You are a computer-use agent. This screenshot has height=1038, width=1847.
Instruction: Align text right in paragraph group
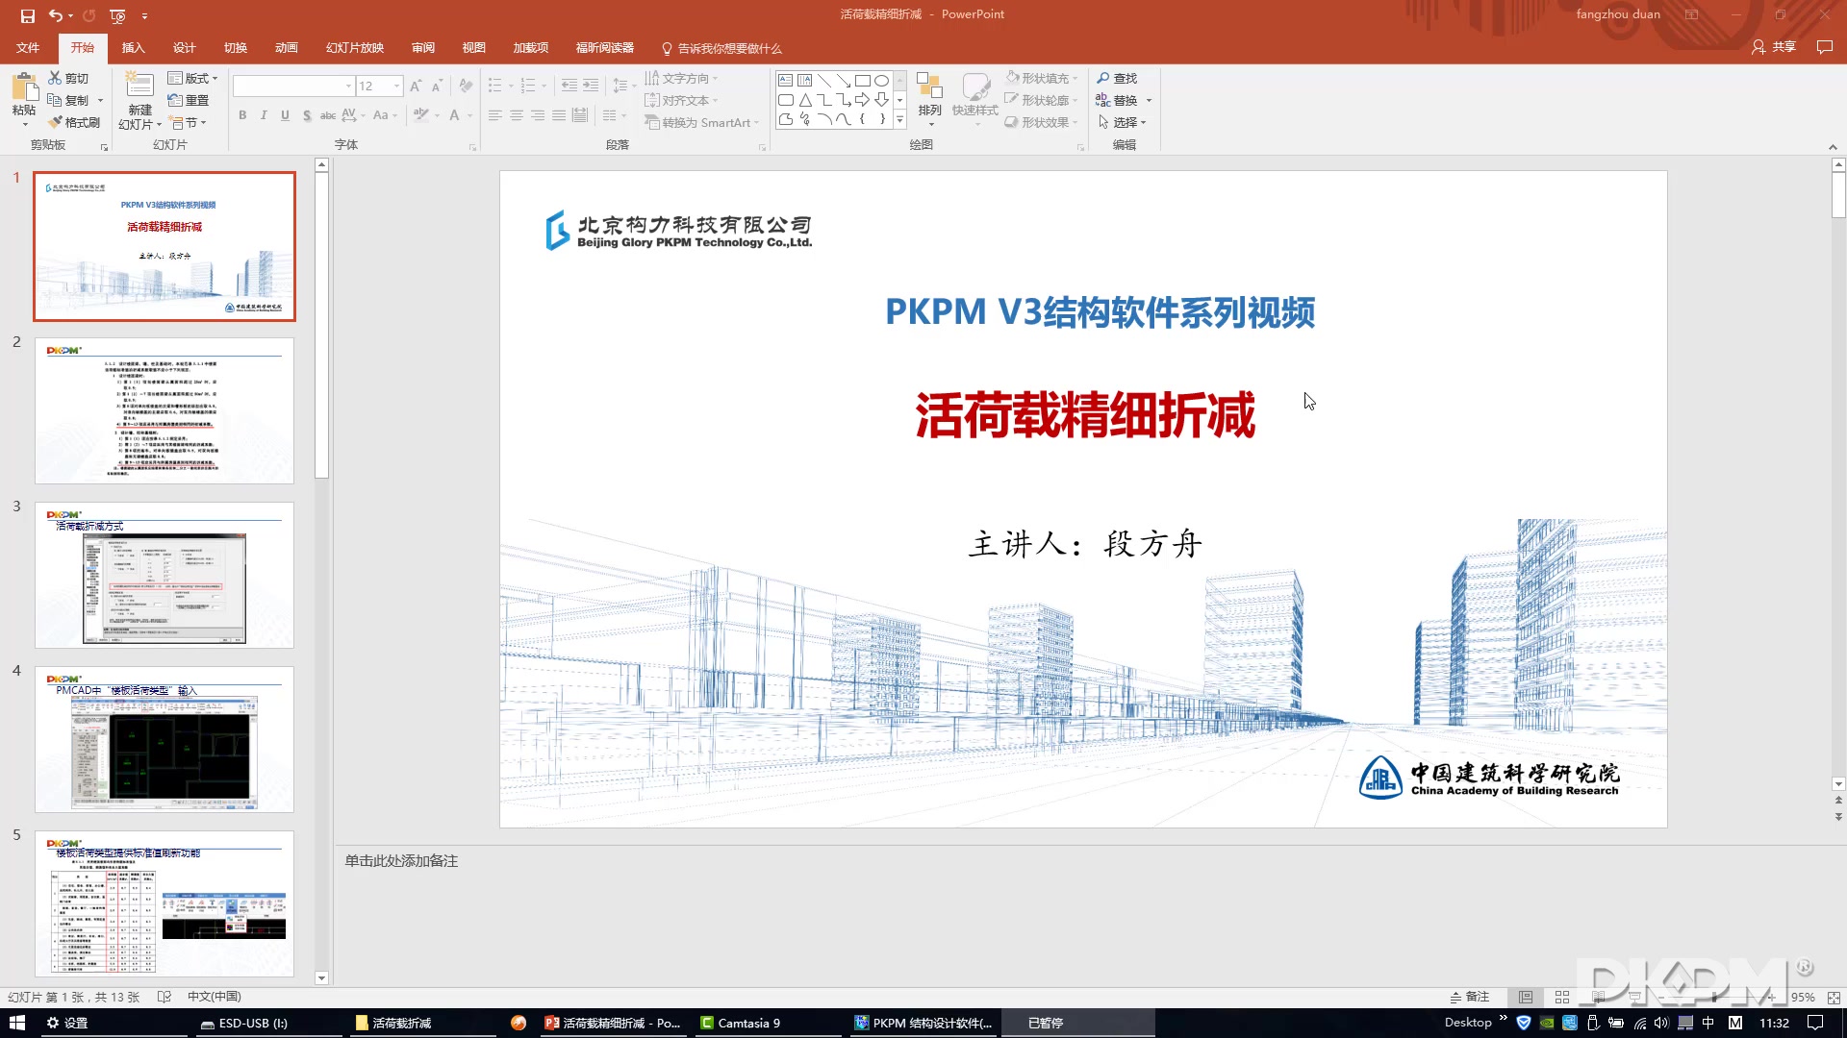tap(538, 115)
